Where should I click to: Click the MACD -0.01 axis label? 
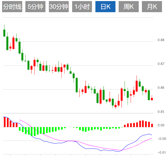coord(162,153)
